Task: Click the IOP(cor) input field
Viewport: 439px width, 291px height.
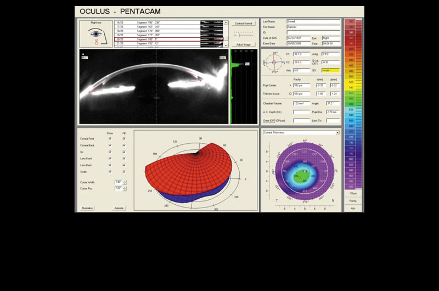Action: [301, 120]
